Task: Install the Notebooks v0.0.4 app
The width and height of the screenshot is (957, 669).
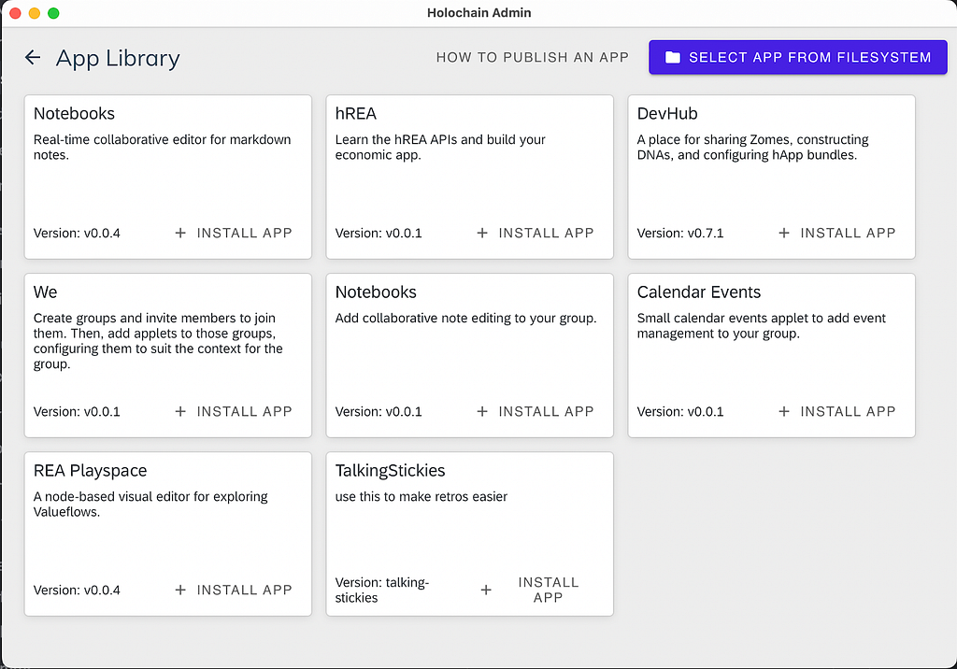Action: pos(234,233)
